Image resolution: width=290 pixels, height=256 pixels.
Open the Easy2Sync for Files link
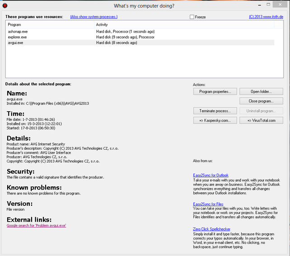(208, 204)
